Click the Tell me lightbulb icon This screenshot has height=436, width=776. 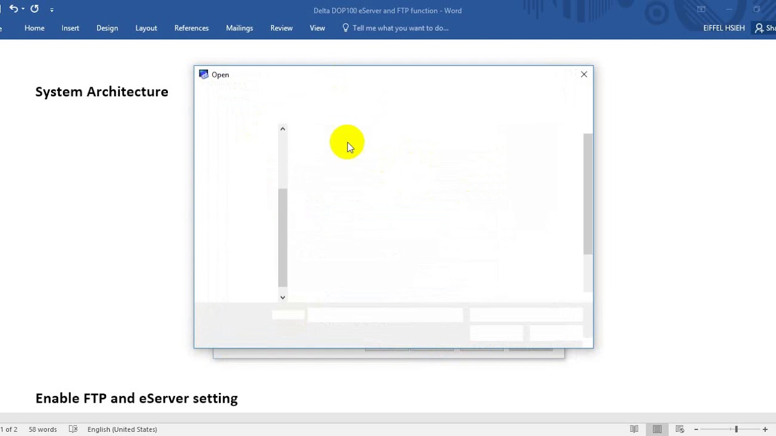click(346, 28)
